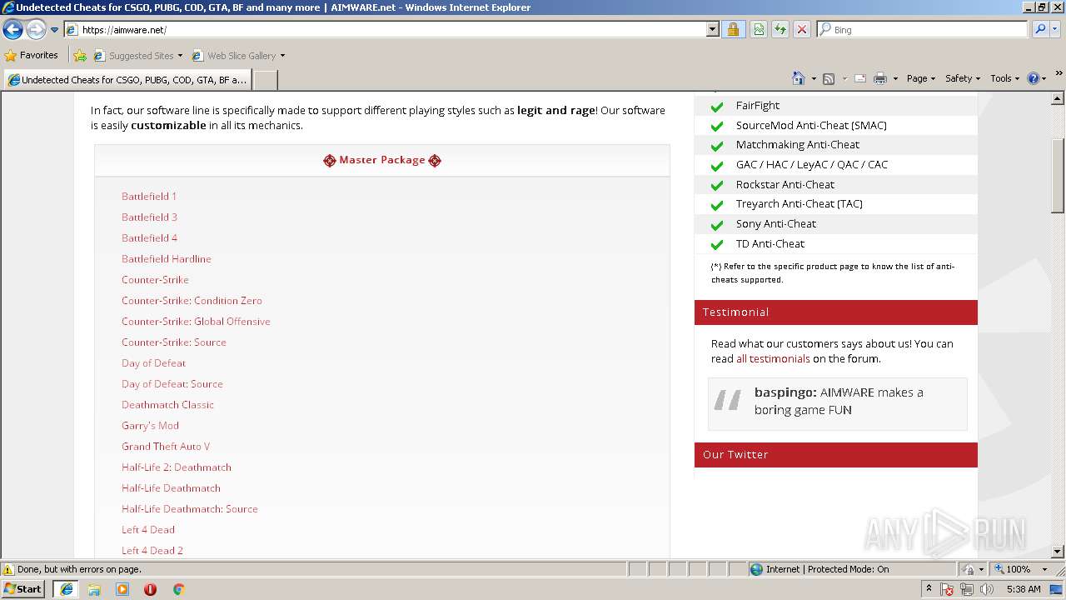Click the Add to Favorites bar icon

point(80,56)
